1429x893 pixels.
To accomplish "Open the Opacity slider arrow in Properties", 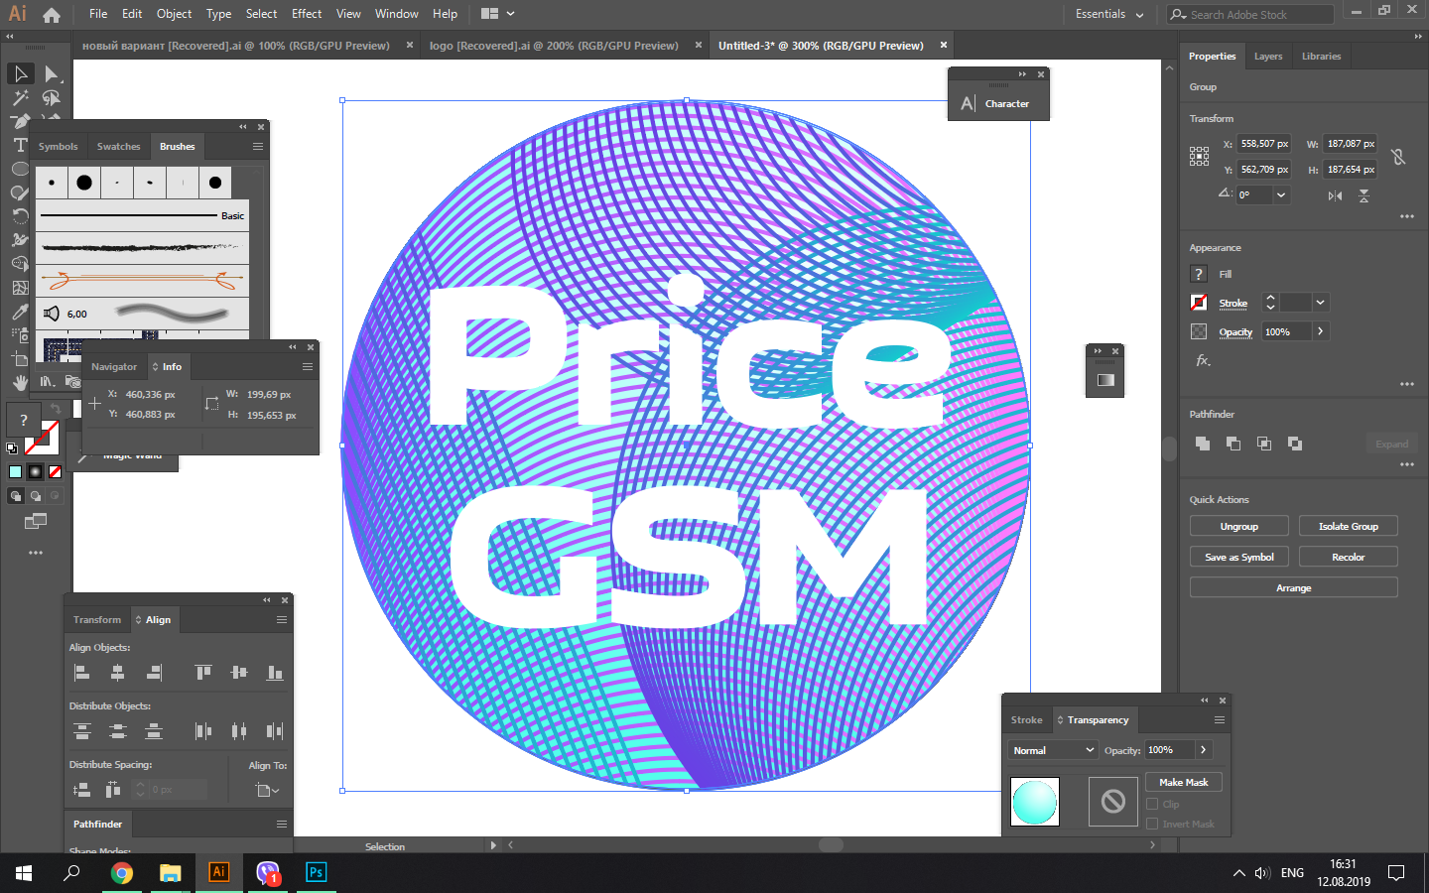I will (1320, 331).
